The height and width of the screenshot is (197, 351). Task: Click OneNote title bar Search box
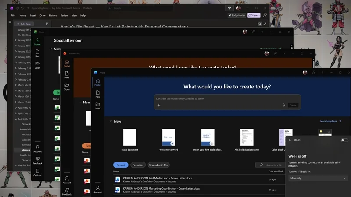(140, 8)
